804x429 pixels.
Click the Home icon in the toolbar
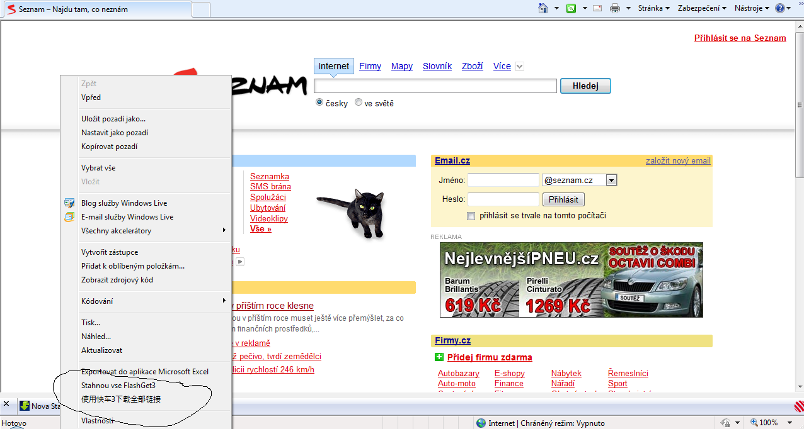(543, 8)
